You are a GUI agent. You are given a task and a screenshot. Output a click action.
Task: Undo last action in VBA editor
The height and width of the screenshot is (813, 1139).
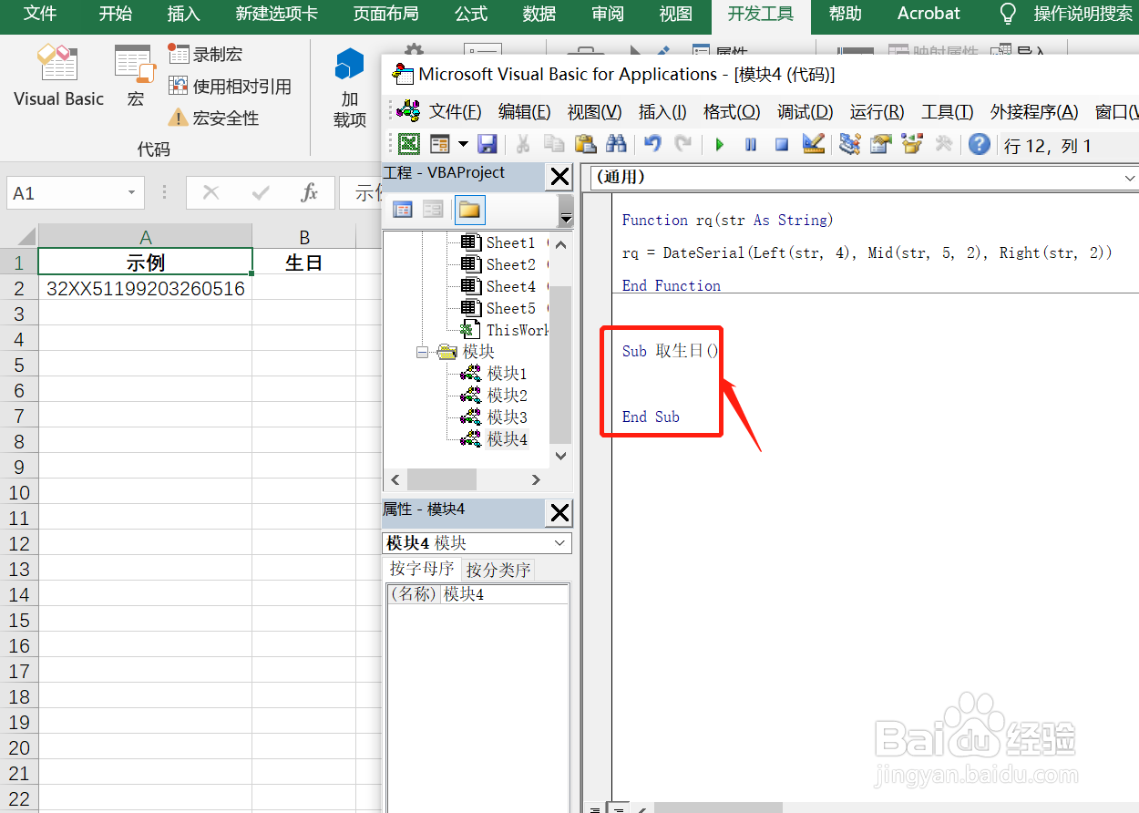coord(652,144)
